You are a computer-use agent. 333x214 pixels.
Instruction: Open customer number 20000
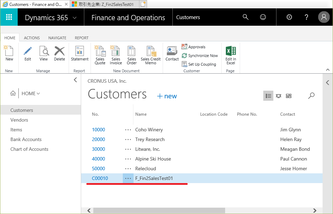[98, 140]
